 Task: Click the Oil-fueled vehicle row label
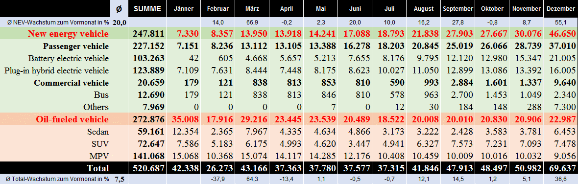point(72,119)
